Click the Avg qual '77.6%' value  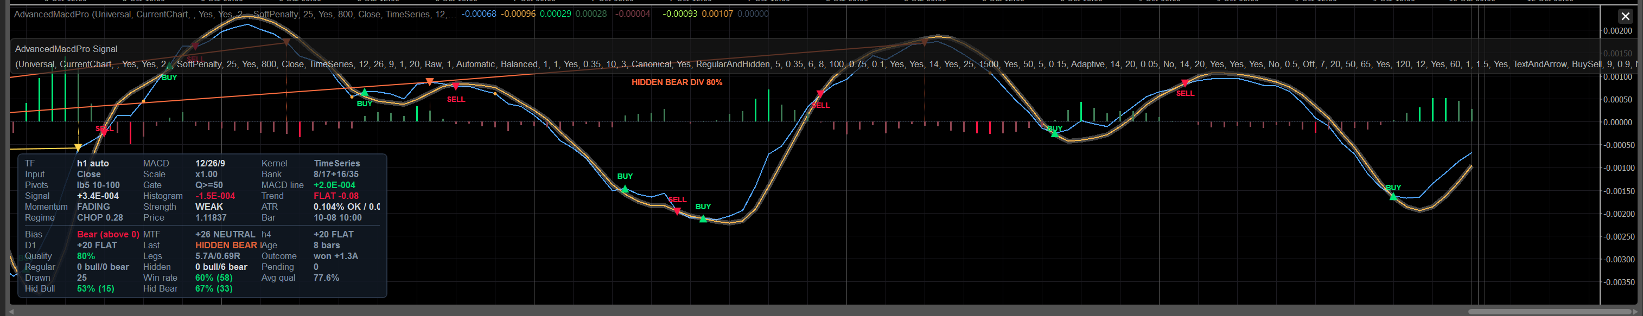click(327, 278)
